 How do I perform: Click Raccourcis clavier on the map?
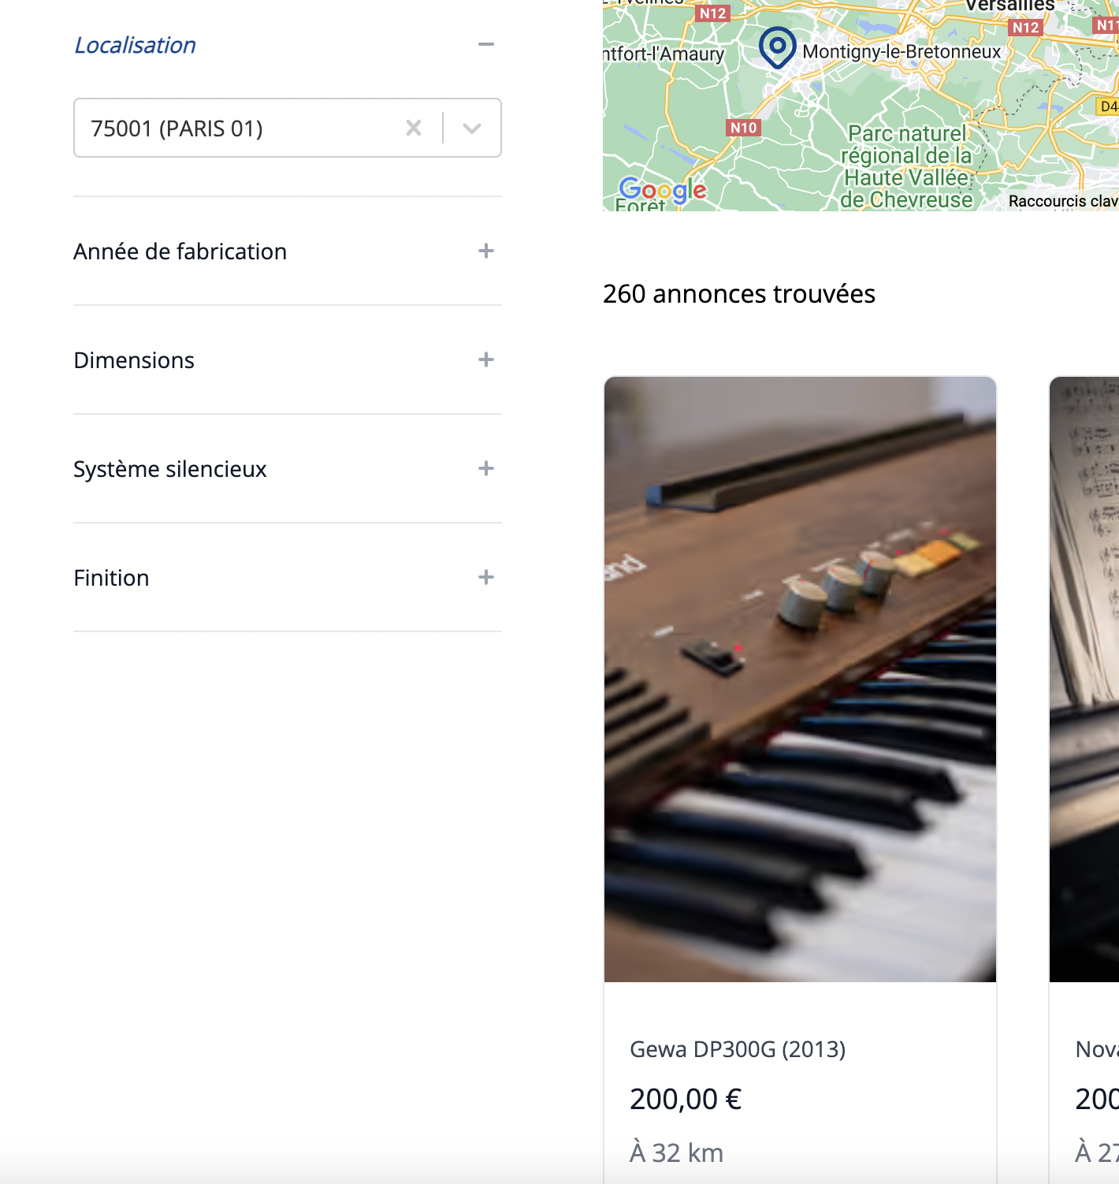click(x=1063, y=201)
